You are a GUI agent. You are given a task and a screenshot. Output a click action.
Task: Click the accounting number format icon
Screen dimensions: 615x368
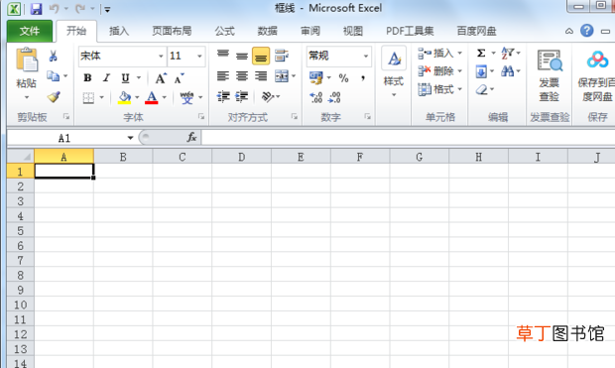coord(316,77)
